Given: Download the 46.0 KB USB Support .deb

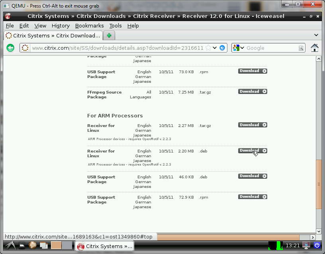Looking at the screenshot, I should click(253, 176).
